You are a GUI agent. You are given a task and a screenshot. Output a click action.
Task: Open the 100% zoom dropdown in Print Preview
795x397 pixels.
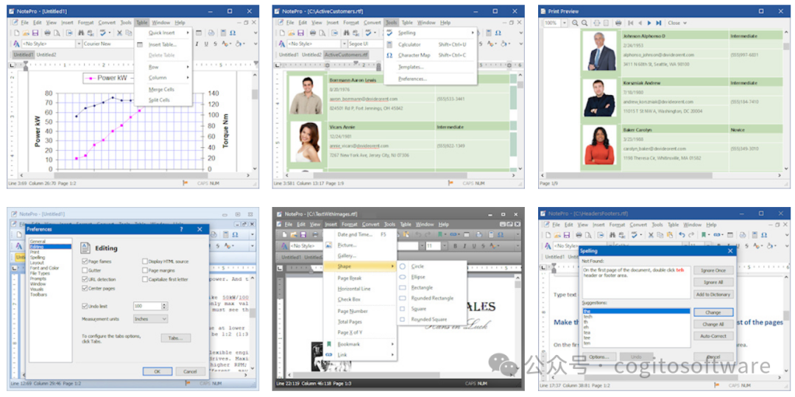coord(563,23)
